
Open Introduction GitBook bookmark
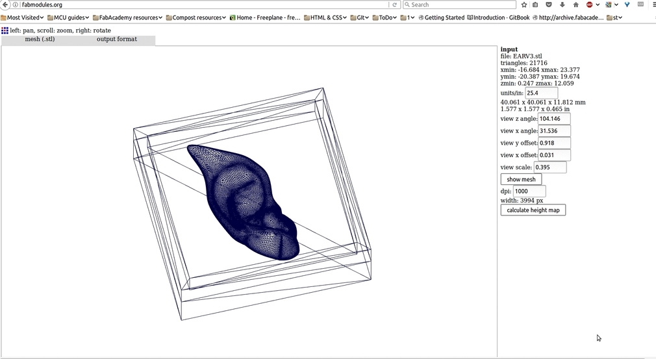point(498,18)
